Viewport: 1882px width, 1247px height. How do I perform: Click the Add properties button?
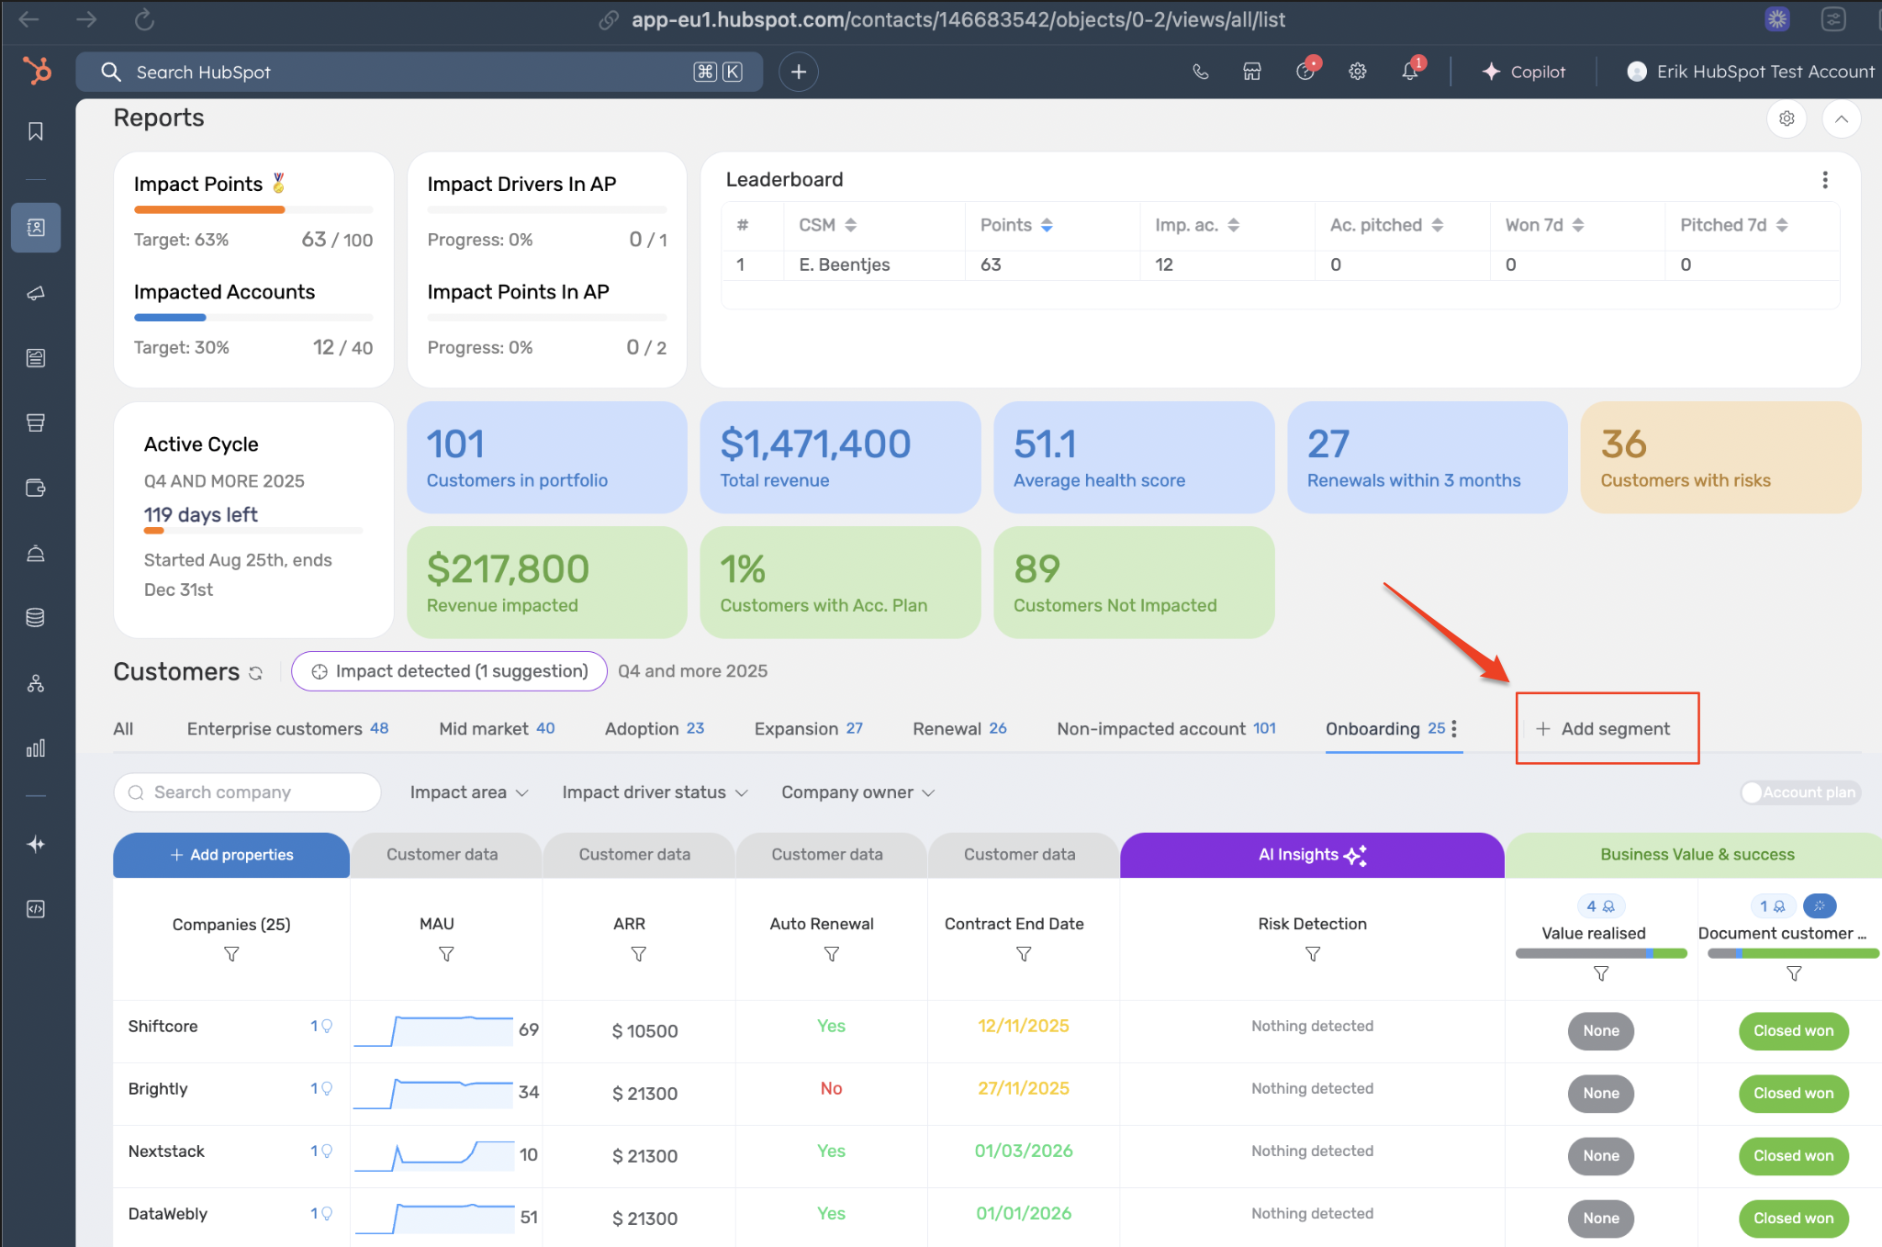(x=231, y=855)
